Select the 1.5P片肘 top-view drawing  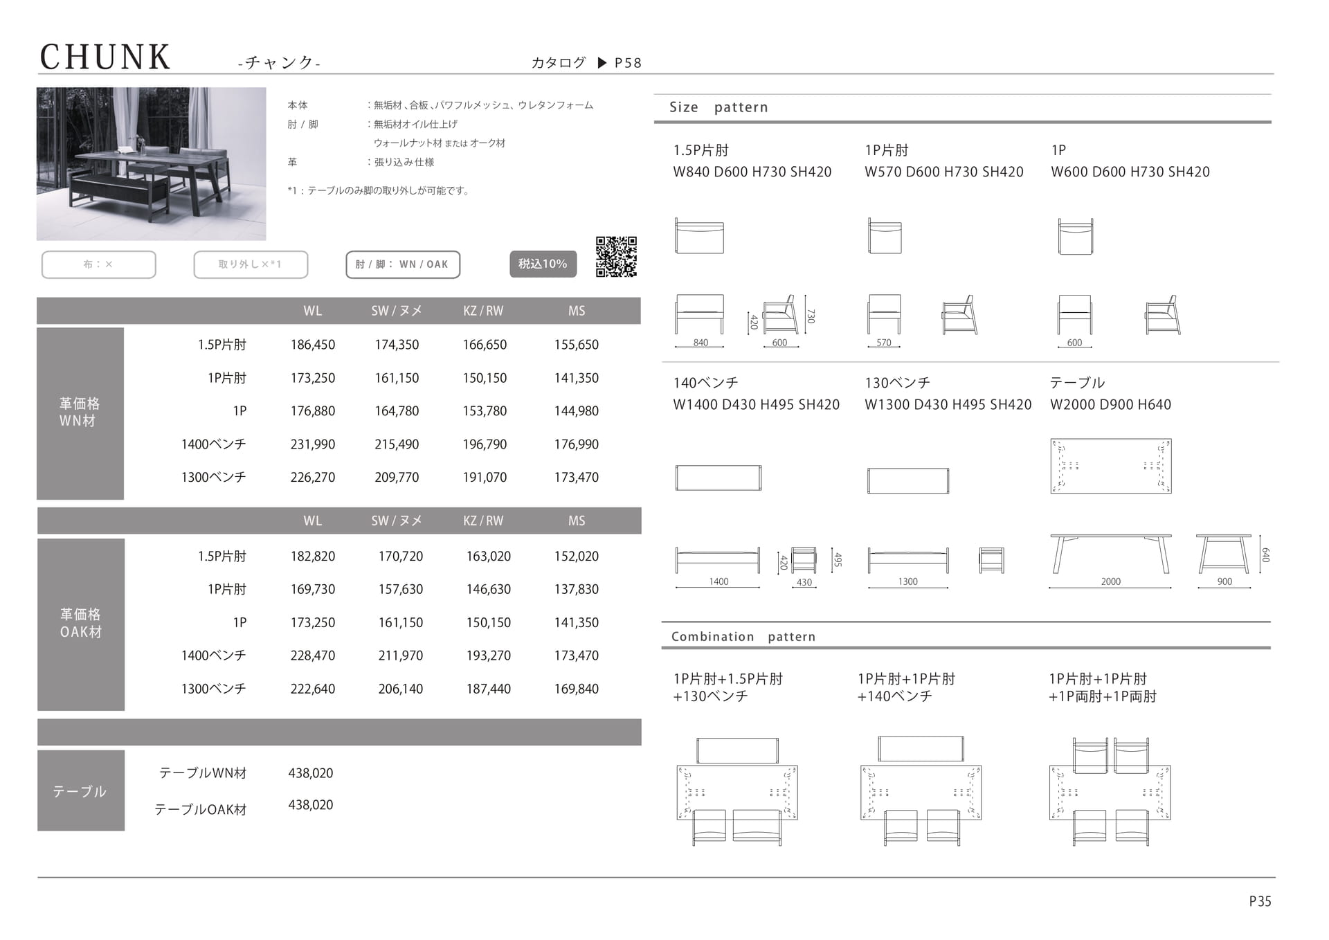click(699, 236)
